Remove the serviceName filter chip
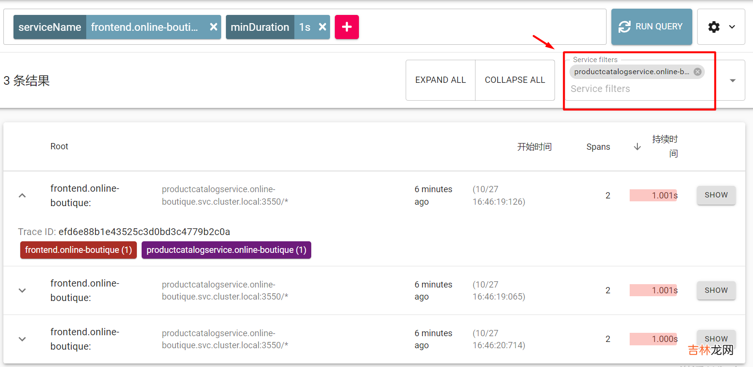Viewport: 753px width, 367px height. [213, 27]
